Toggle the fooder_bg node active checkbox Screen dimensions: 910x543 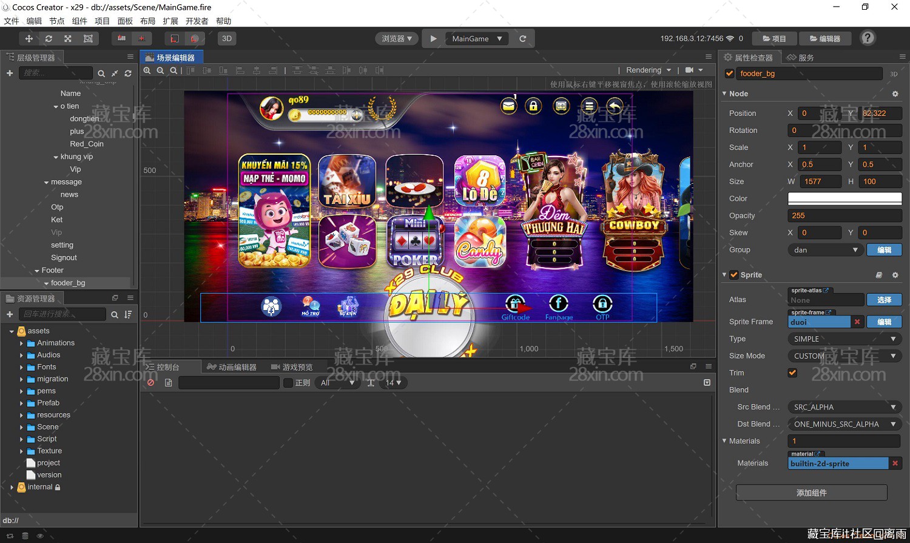click(729, 73)
